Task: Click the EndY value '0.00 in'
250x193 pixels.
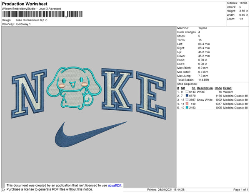Action: tap(202, 64)
